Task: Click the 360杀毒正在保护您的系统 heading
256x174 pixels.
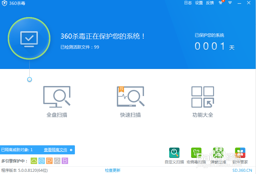Action: pos(103,36)
